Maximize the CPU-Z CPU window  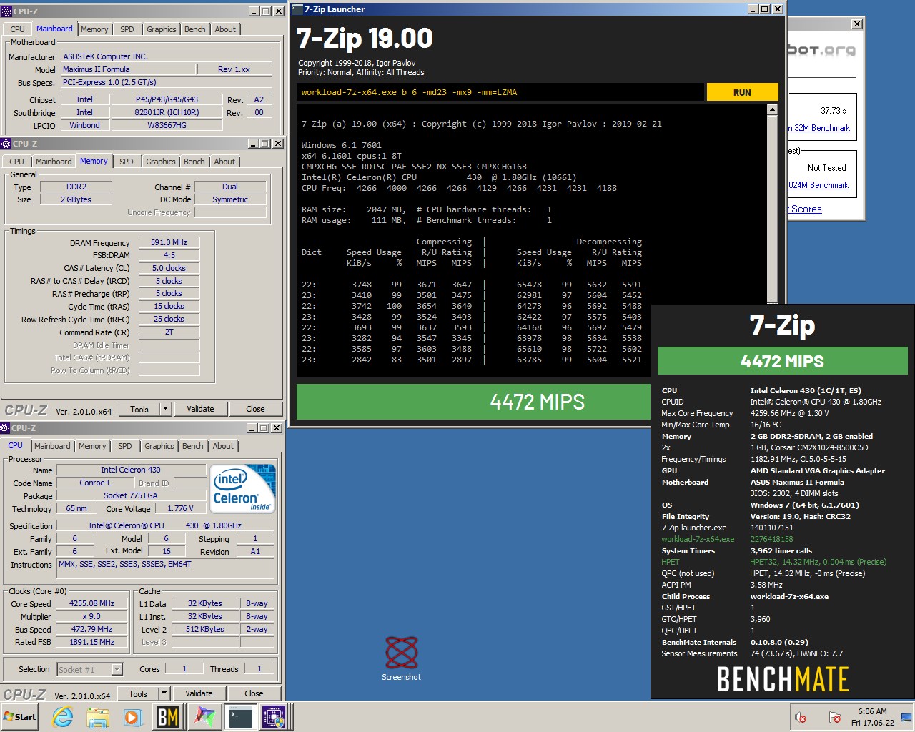(264, 427)
